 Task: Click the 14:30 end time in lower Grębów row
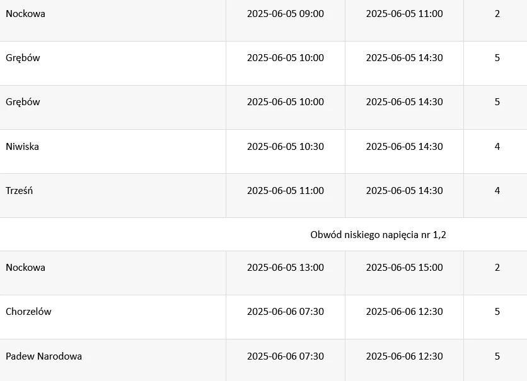coord(404,102)
